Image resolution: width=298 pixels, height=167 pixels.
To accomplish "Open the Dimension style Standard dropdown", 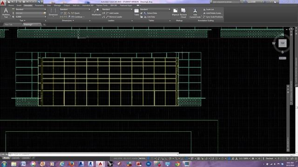I will tap(74, 9).
